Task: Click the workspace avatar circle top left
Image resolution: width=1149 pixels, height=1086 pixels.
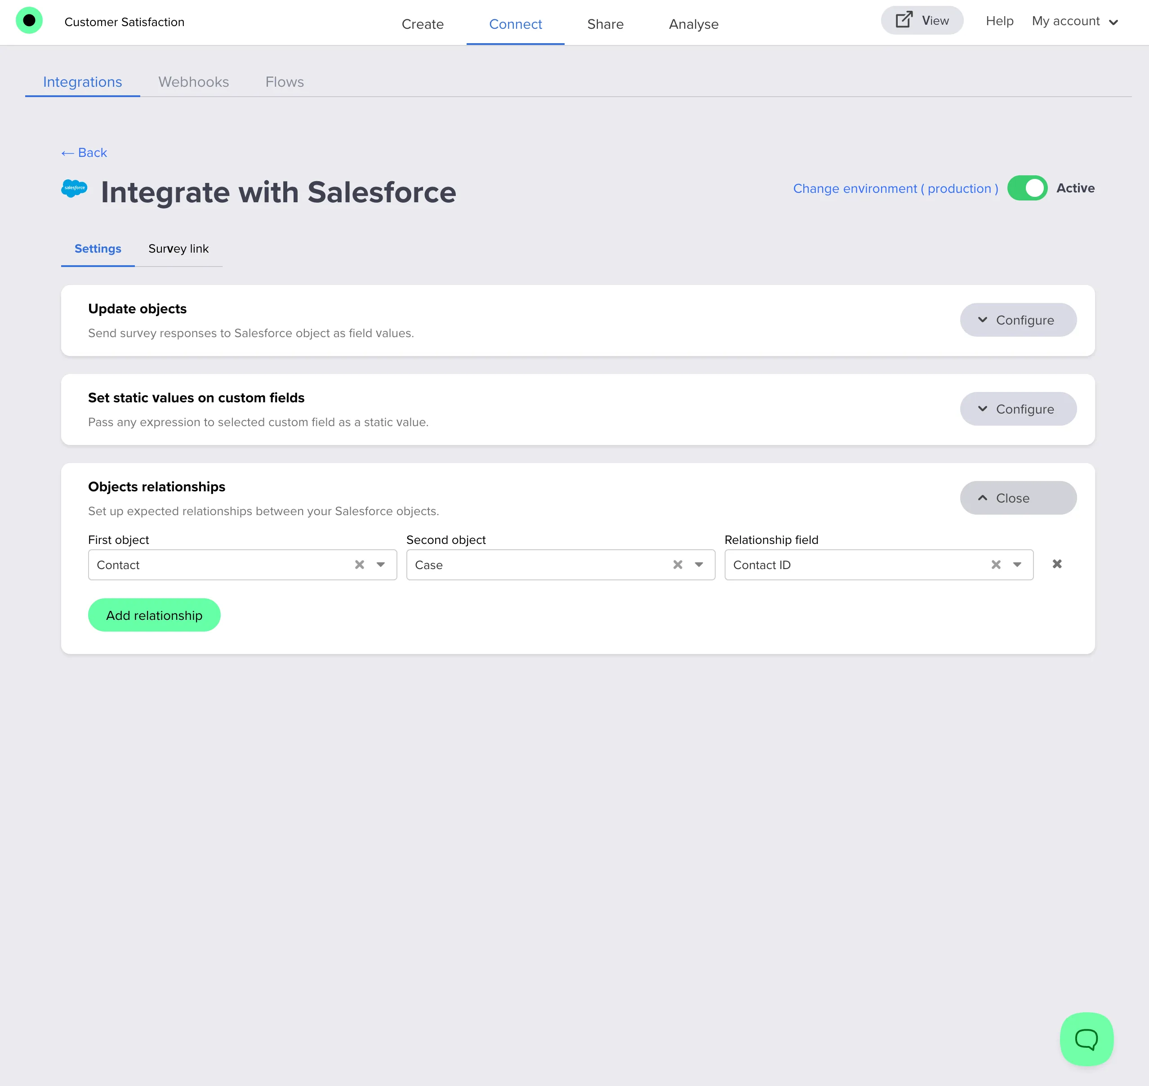Action: click(30, 20)
